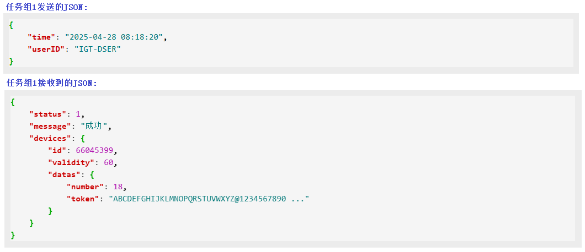This screenshot has width=585, height=252.
Task: Click the "userID" key name
Action: pyautogui.click(x=46, y=49)
